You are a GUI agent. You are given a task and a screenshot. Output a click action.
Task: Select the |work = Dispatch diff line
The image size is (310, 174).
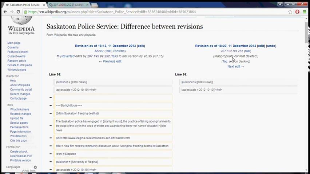tap(113, 154)
